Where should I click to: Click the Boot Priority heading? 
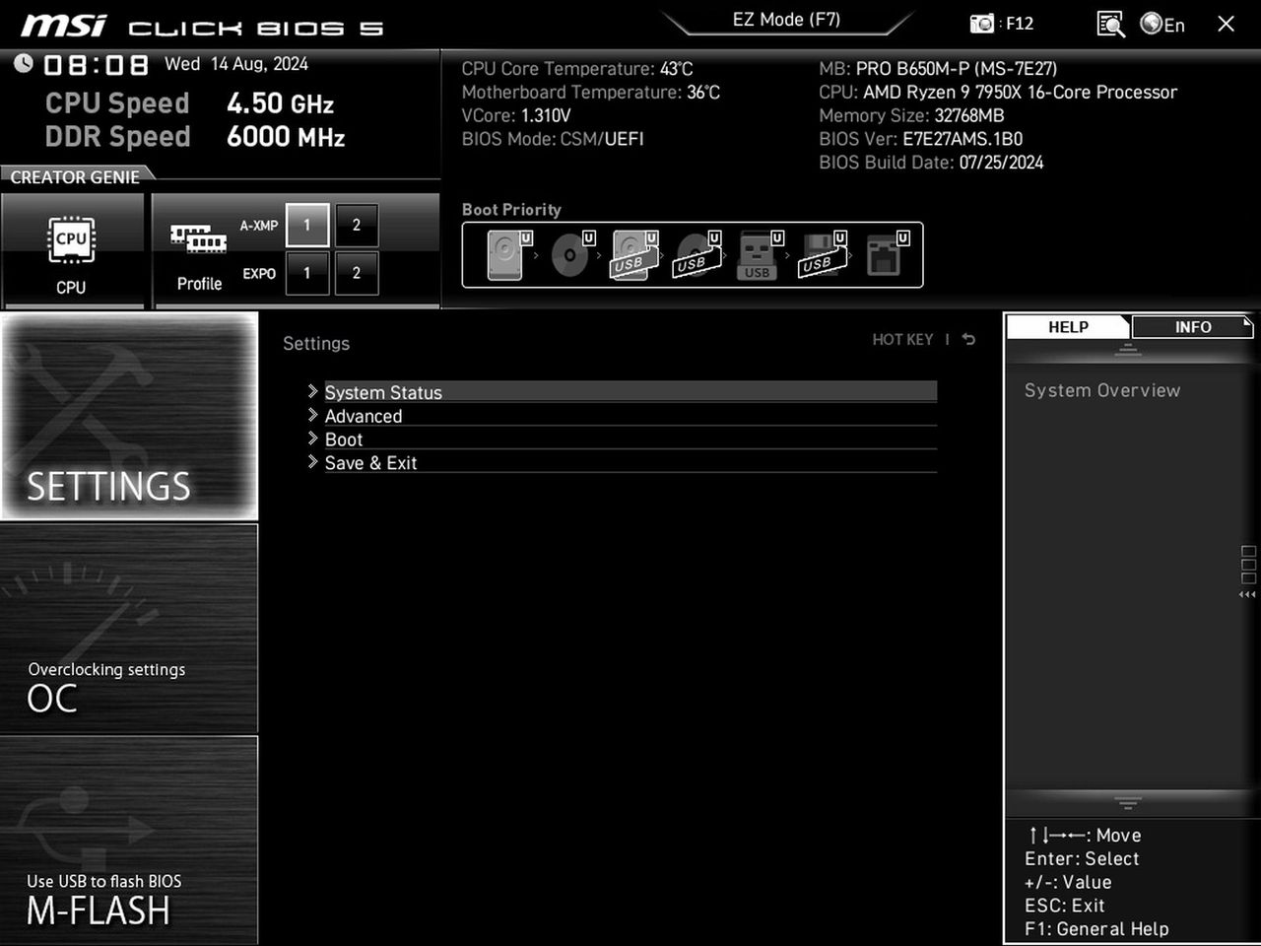pyautogui.click(x=511, y=210)
